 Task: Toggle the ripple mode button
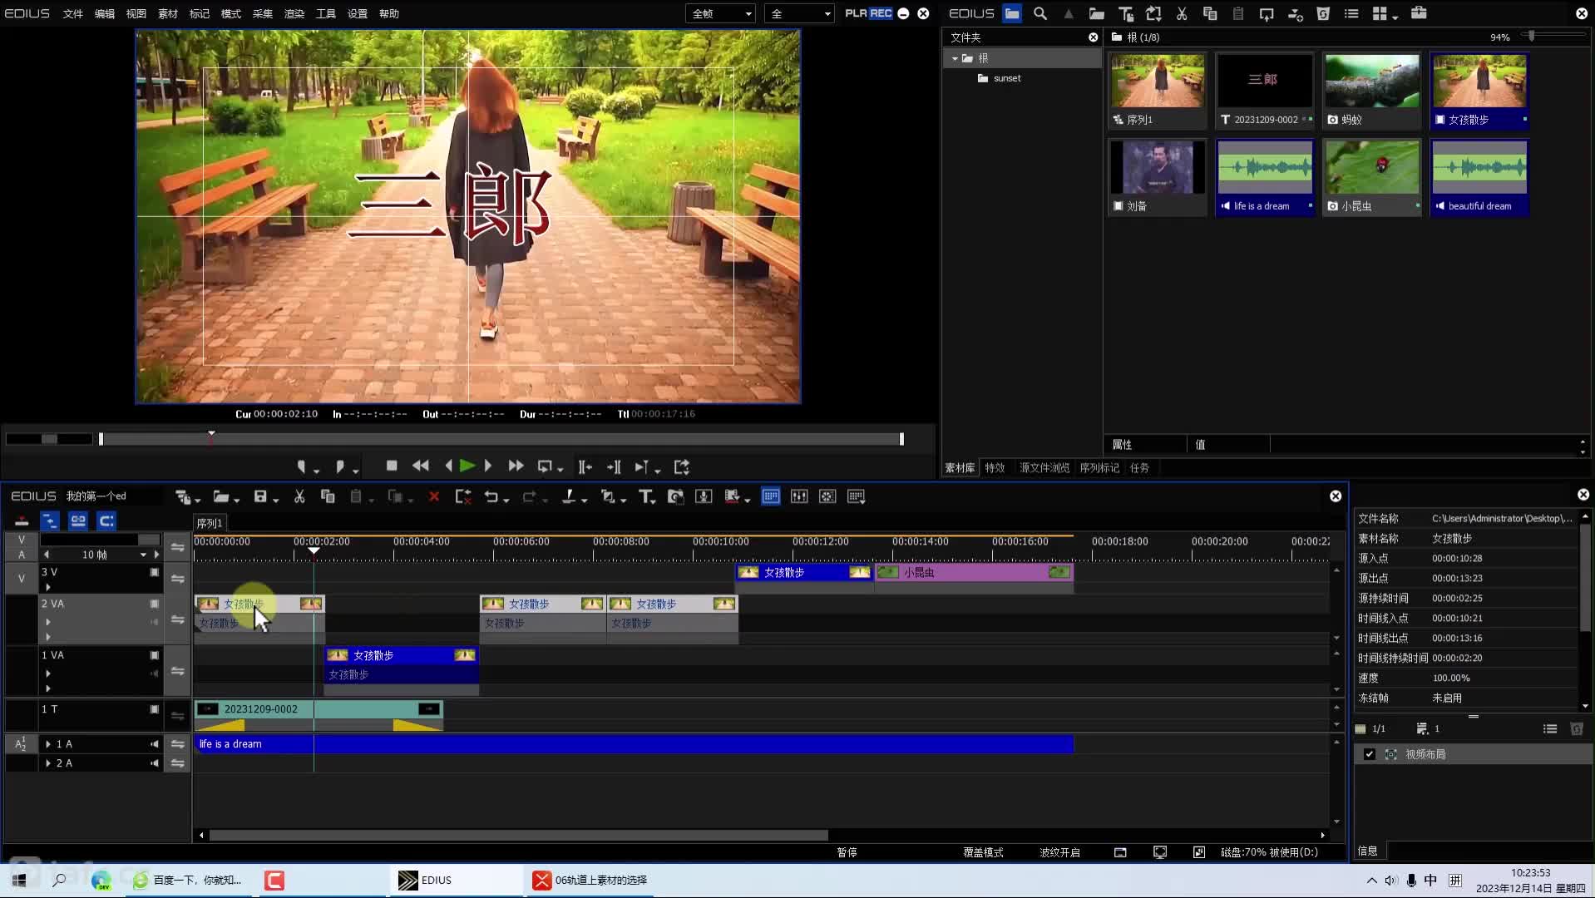click(x=106, y=521)
